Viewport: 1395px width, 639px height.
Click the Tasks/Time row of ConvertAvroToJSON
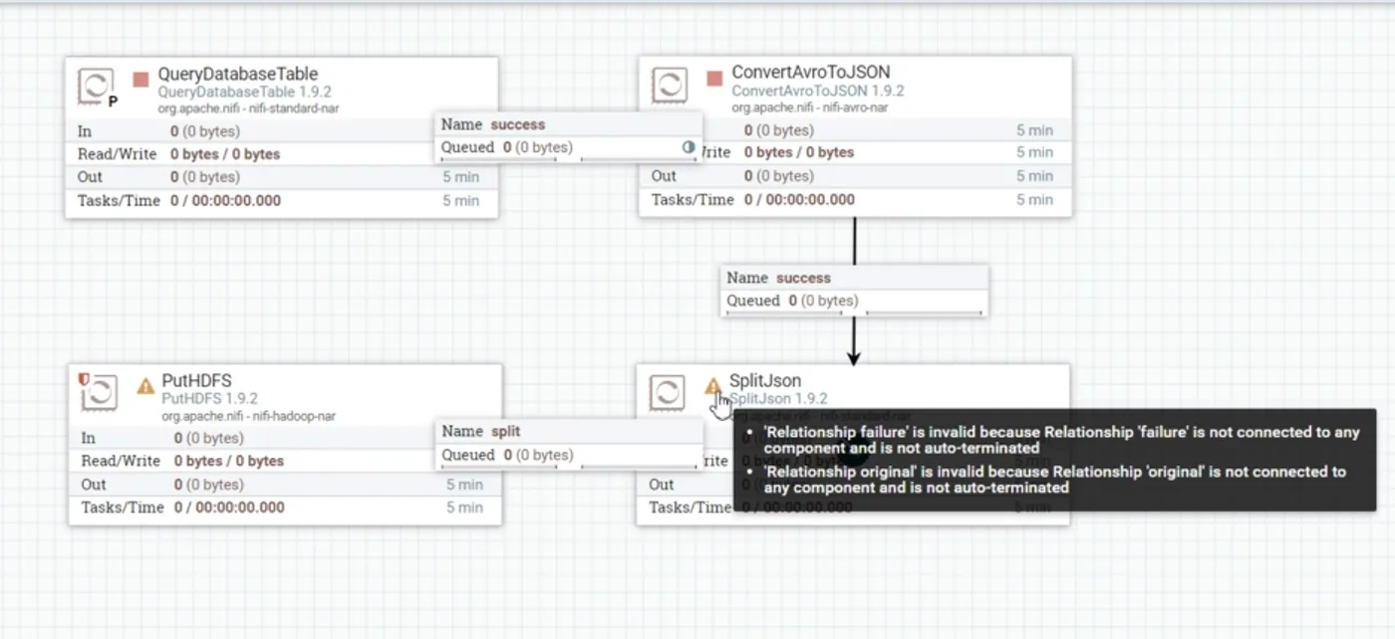[x=855, y=199]
